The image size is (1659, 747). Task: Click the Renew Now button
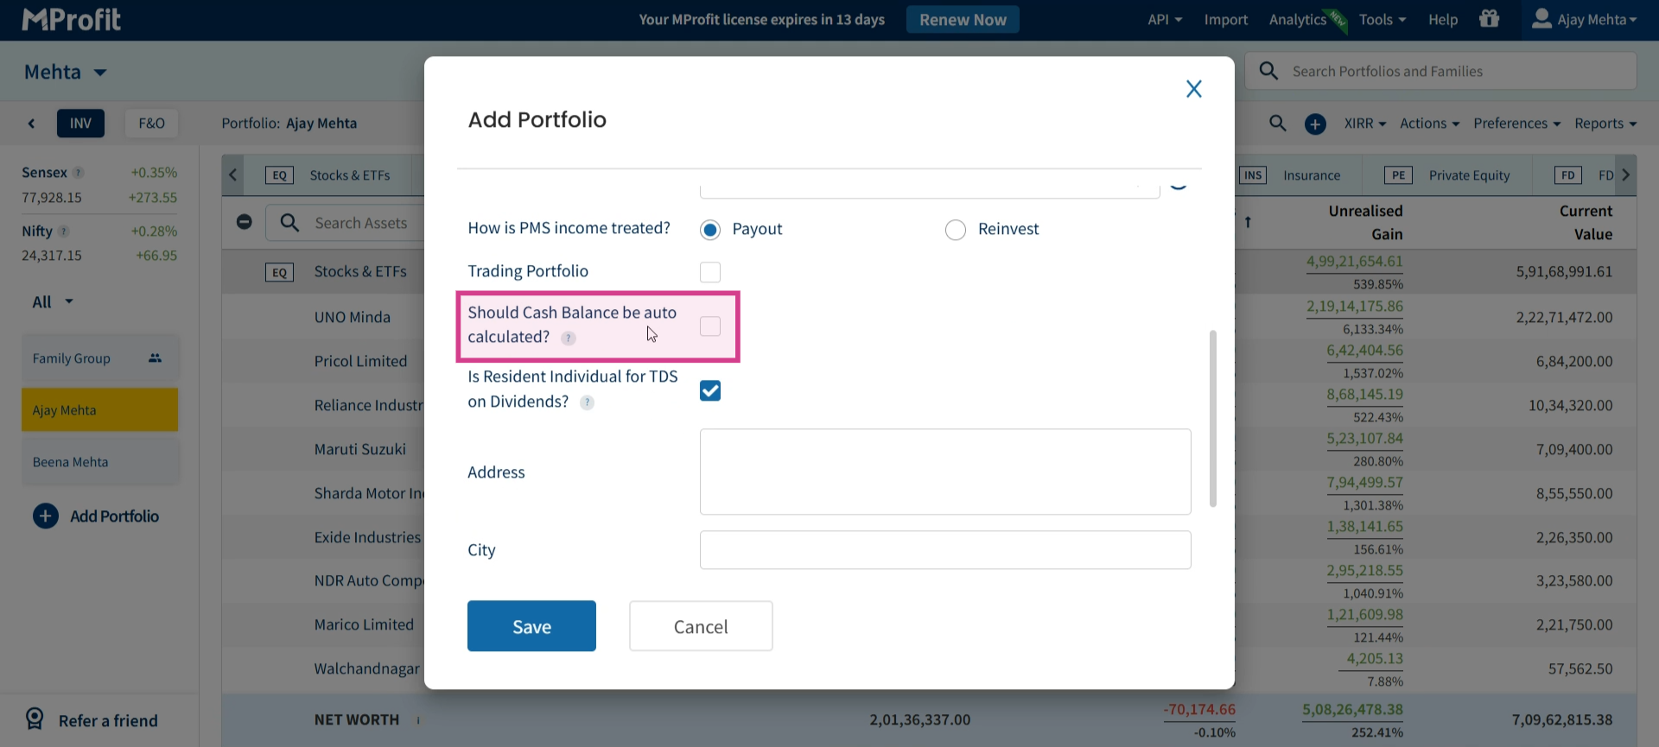click(x=963, y=20)
